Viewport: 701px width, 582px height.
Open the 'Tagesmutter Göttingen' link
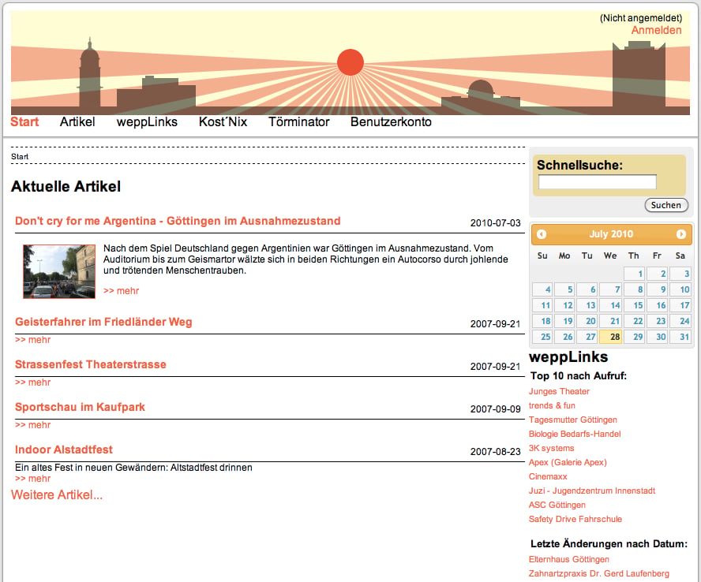(572, 420)
